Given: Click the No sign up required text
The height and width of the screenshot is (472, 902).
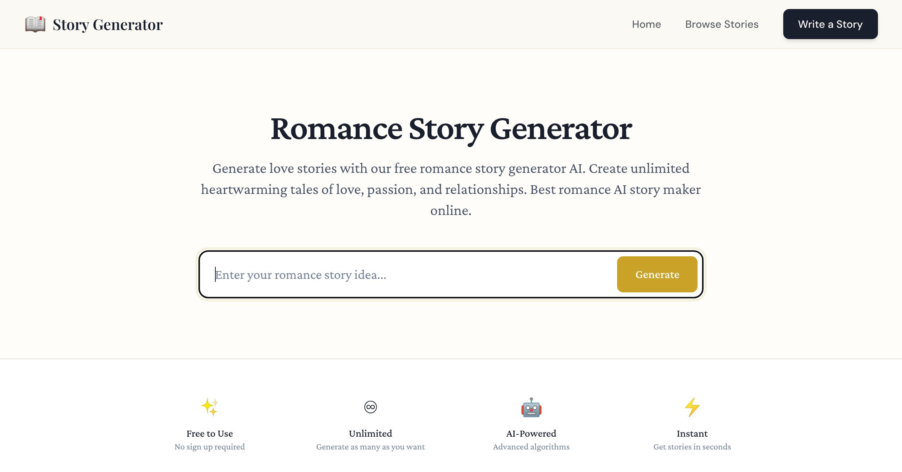Looking at the screenshot, I should click(x=210, y=446).
